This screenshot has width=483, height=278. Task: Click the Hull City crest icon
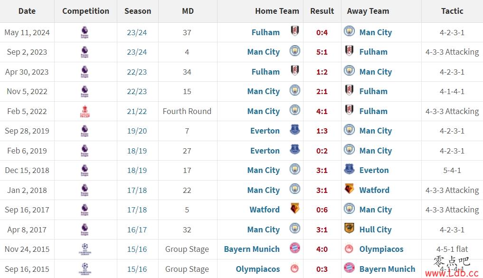click(349, 229)
